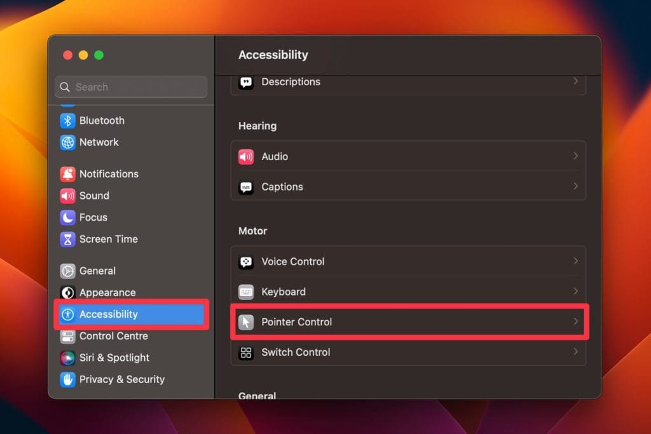Viewport: 651px width, 434px height.
Task: Click the Focus moon icon
Action: (x=67, y=217)
